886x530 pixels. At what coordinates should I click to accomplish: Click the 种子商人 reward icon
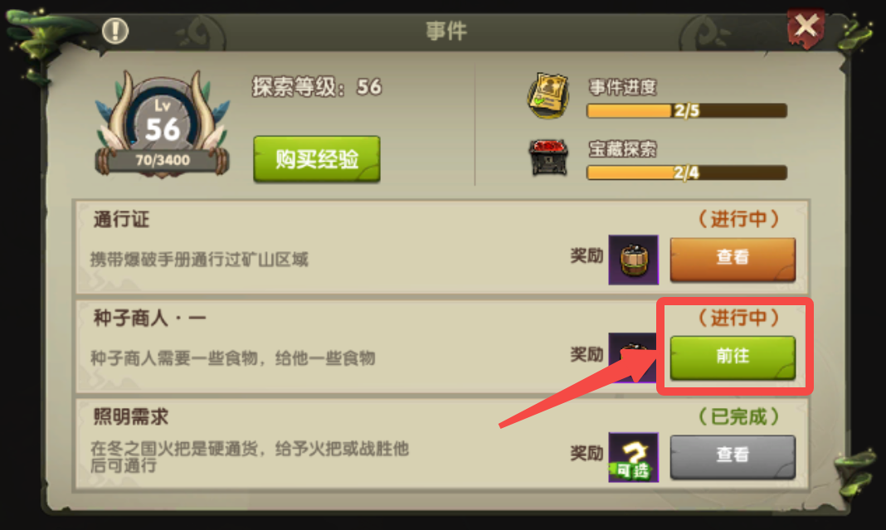tap(632, 357)
